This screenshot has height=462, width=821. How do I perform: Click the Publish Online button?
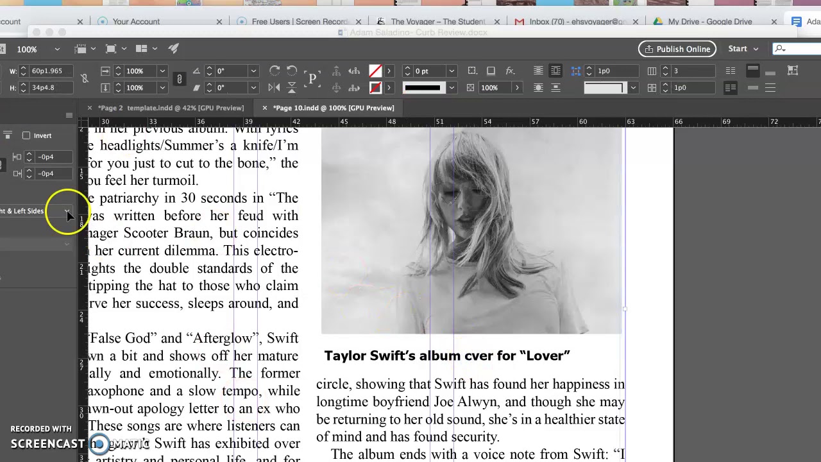(x=677, y=49)
